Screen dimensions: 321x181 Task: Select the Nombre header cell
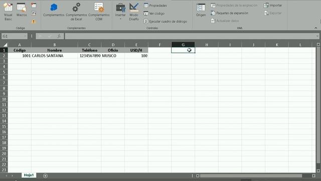[x=55, y=50]
